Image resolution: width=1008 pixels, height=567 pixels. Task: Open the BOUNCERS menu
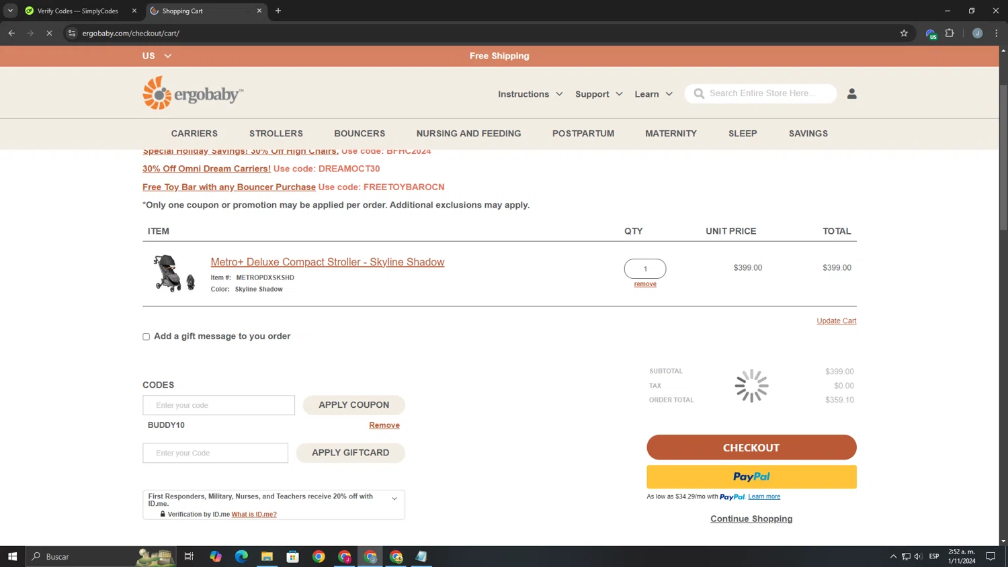pyautogui.click(x=360, y=134)
